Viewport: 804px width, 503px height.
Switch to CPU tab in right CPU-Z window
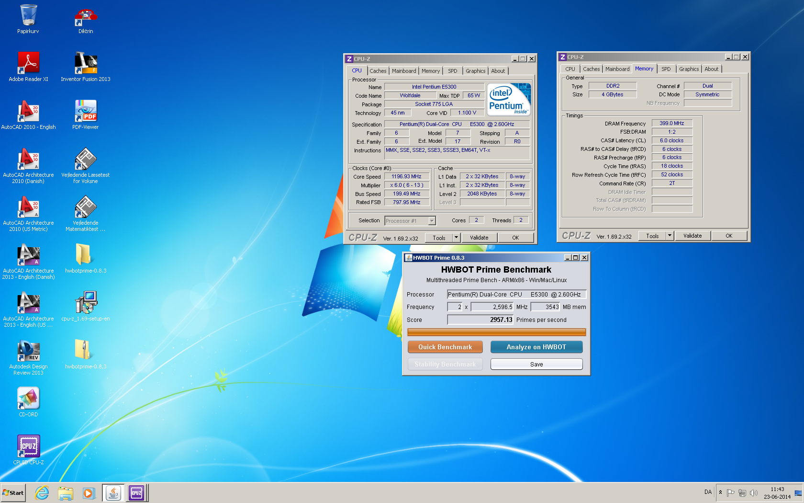pyautogui.click(x=570, y=69)
